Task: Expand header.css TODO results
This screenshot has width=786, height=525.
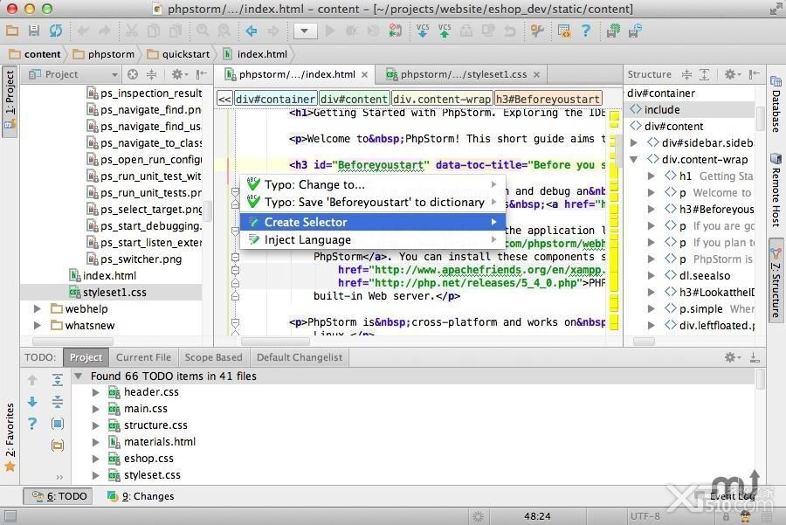Action: tap(96, 392)
